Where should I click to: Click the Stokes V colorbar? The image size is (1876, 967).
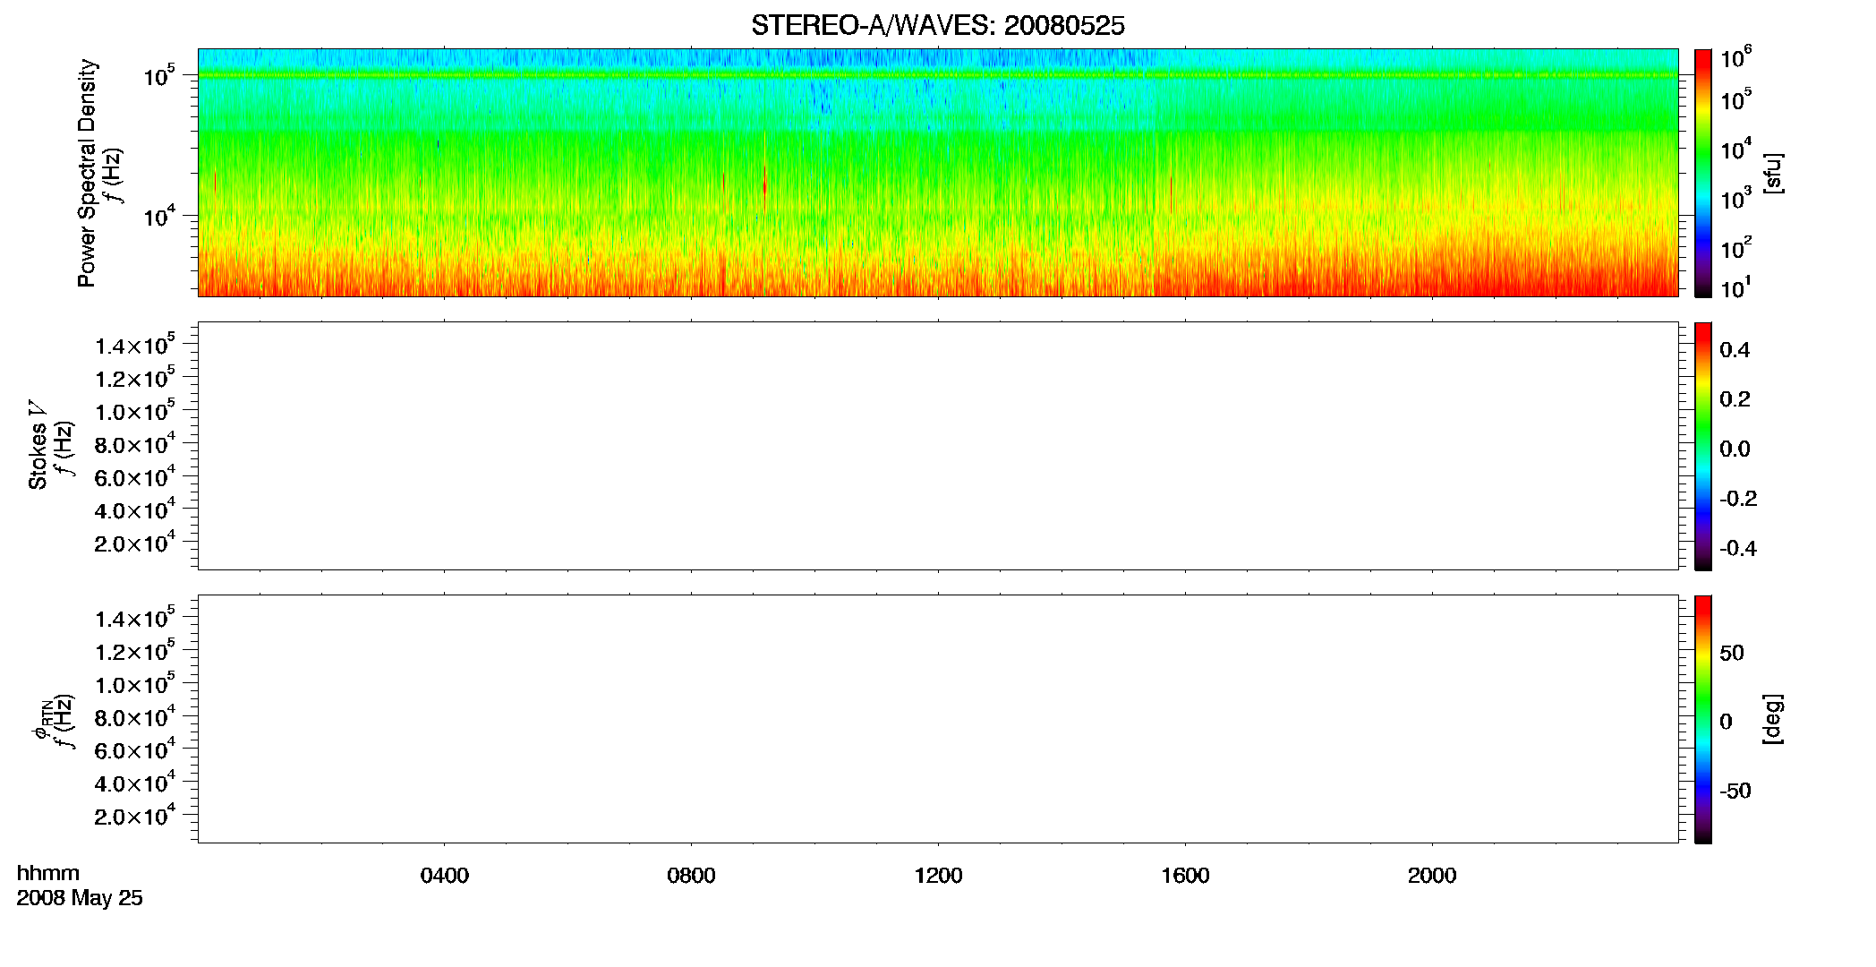(1702, 446)
